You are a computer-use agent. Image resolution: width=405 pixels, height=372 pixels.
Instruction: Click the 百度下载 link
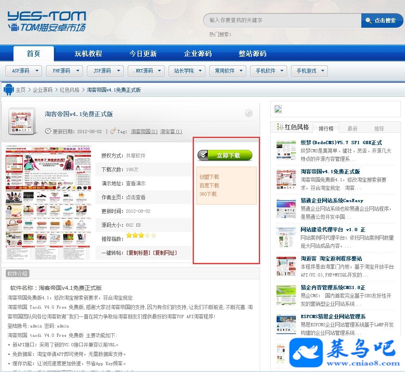coord(209,185)
